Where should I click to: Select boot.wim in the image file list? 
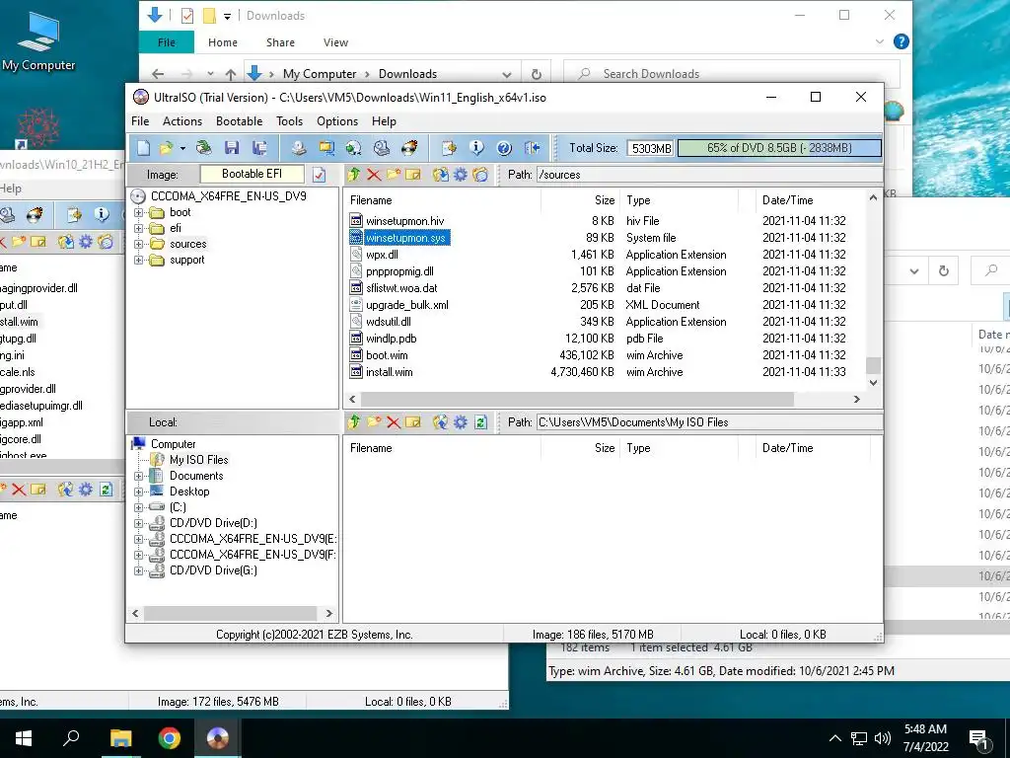point(387,355)
